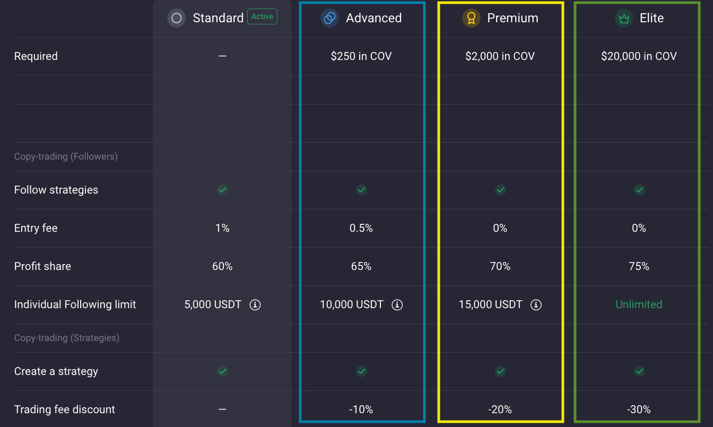This screenshot has height=427, width=713.
Task: Click the Elite tier crown icon
Action: pos(623,19)
